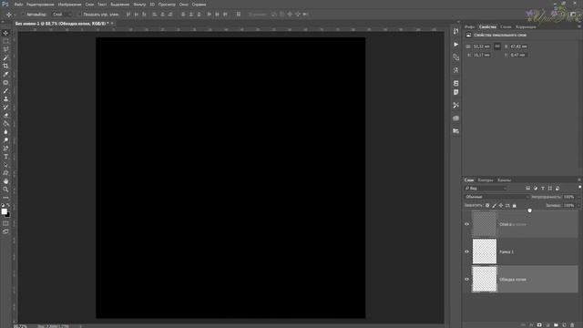Click the background color swatch
Screen dimensions: 583x328
pyautogui.click(x=8, y=215)
